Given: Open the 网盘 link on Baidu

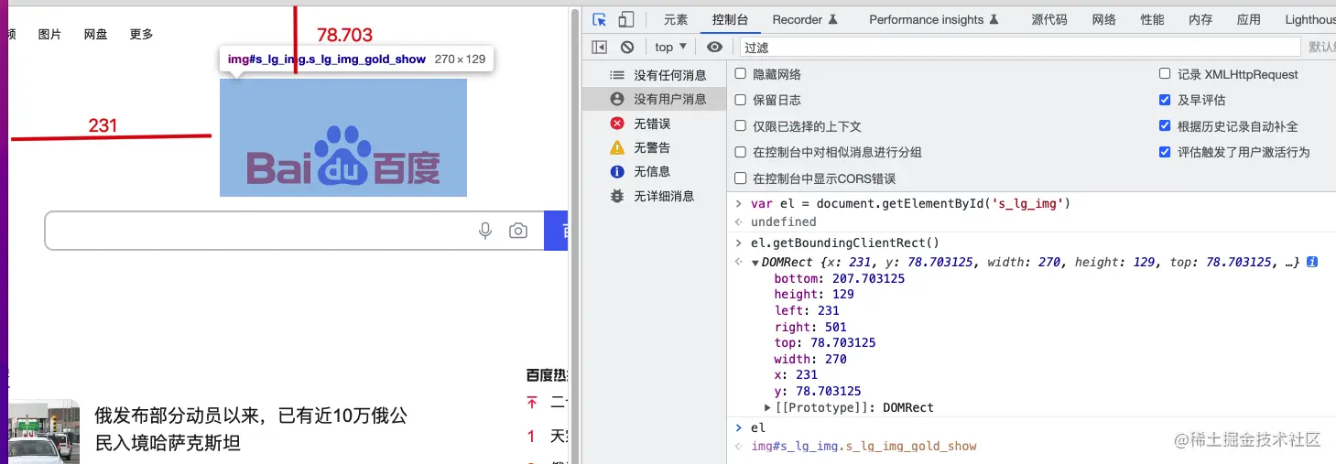Looking at the screenshot, I should [x=95, y=34].
